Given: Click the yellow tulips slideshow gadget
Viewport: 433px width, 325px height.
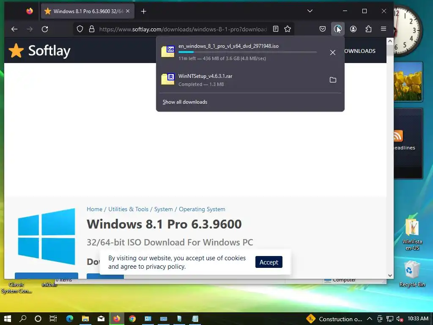Looking at the screenshot, I should point(408,82).
